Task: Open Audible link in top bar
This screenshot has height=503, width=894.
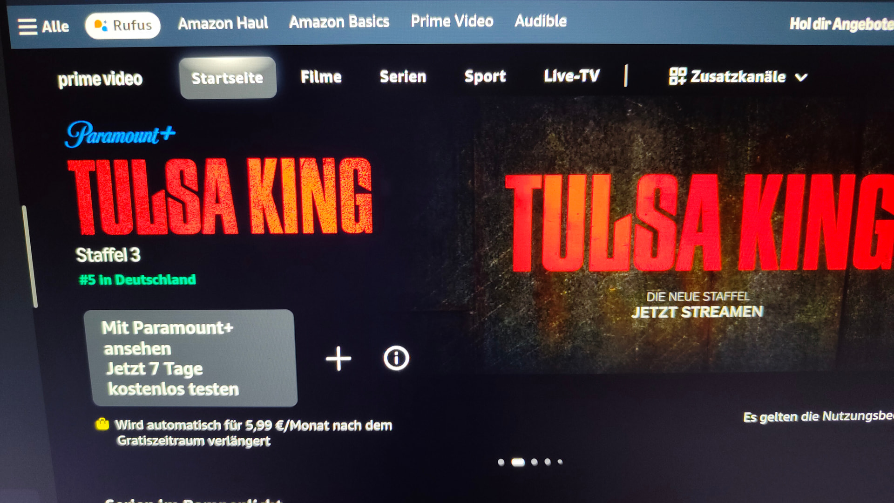Action: (x=541, y=21)
